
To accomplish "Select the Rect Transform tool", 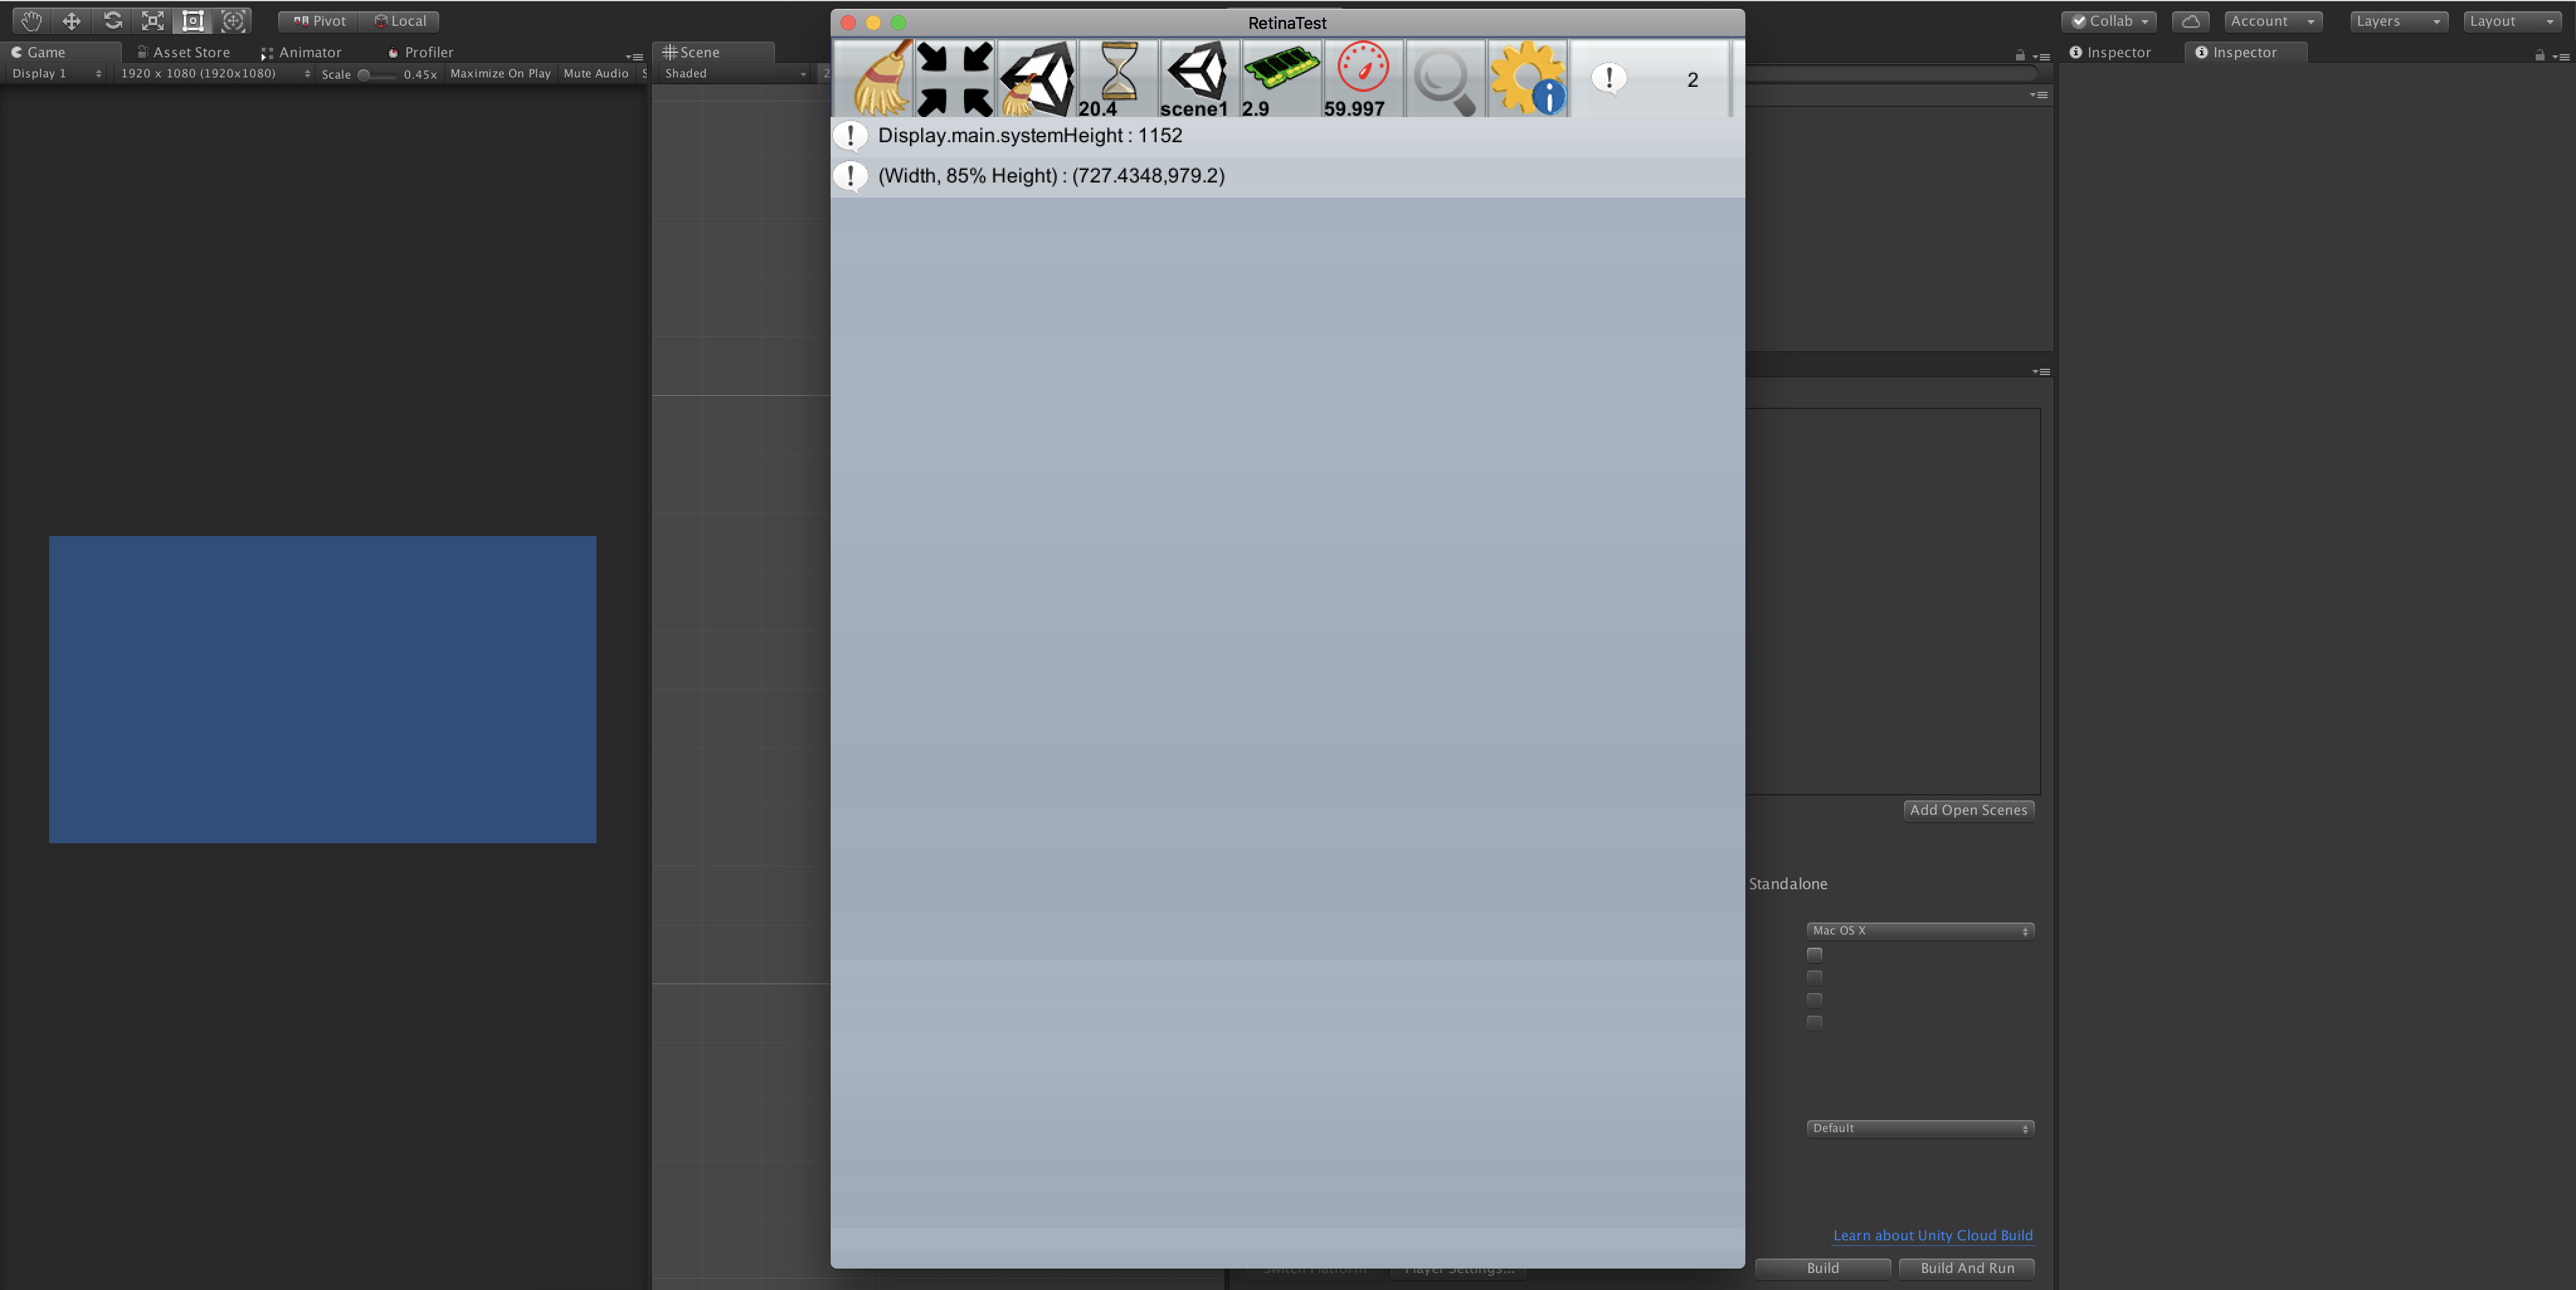I will click(x=192, y=20).
